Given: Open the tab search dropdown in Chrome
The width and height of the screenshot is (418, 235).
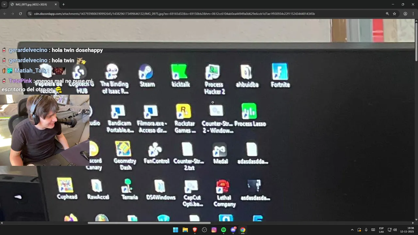Looking at the screenshot, I should tap(4, 4).
